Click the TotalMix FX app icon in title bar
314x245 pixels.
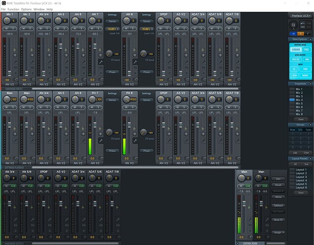click(3, 3)
